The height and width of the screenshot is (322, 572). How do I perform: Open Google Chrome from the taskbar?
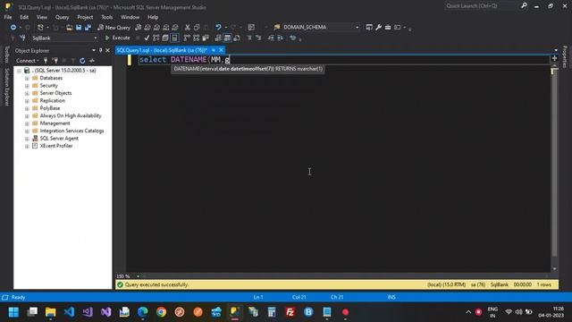click(161, 312)
